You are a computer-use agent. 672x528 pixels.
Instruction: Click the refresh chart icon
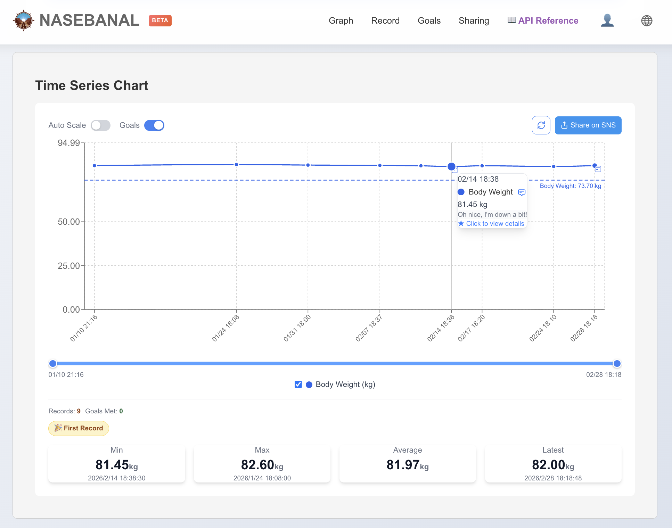tap(541, 125)
